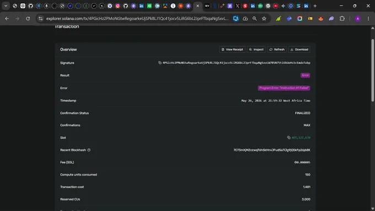Viewport: 375px width, 211px height.
Task: Click the Reserved CUs value 3,000
Action: [x=306, y=199]
